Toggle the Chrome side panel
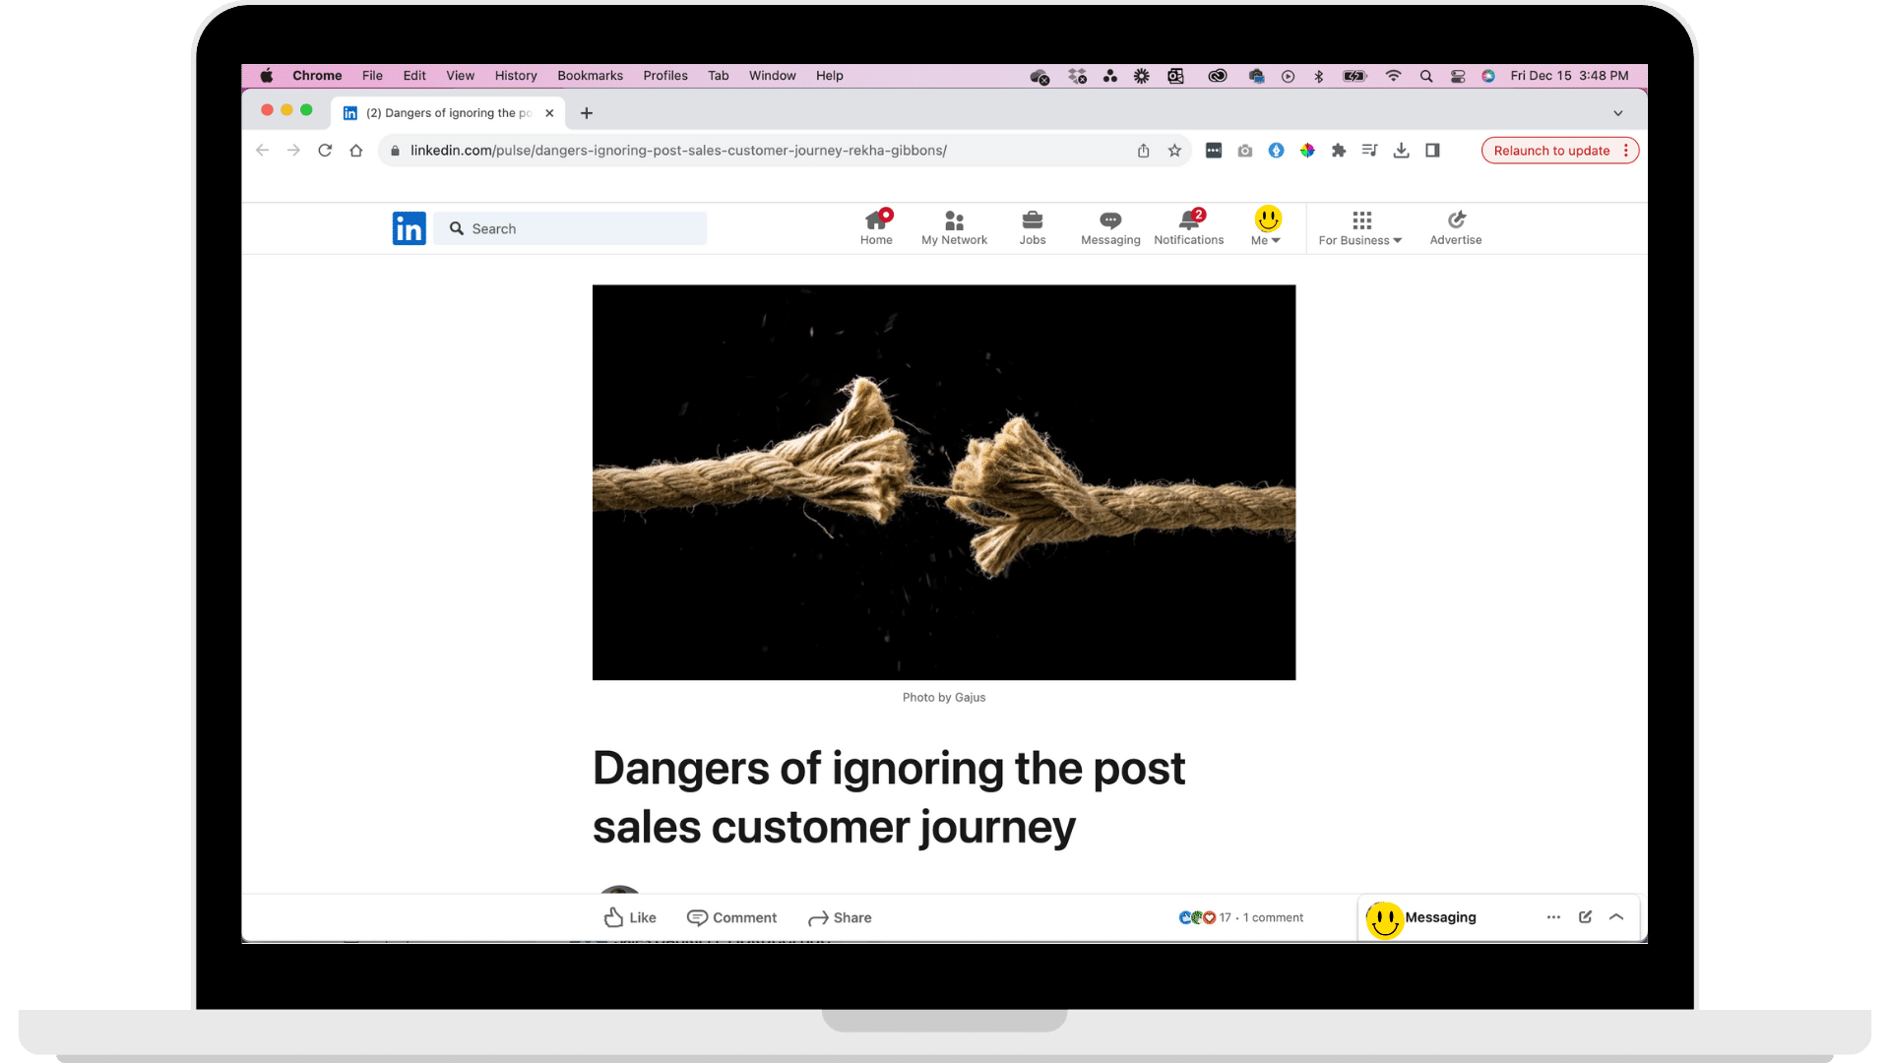The width and height of the screenshot is (1890, 1063). coord(1432,151)
